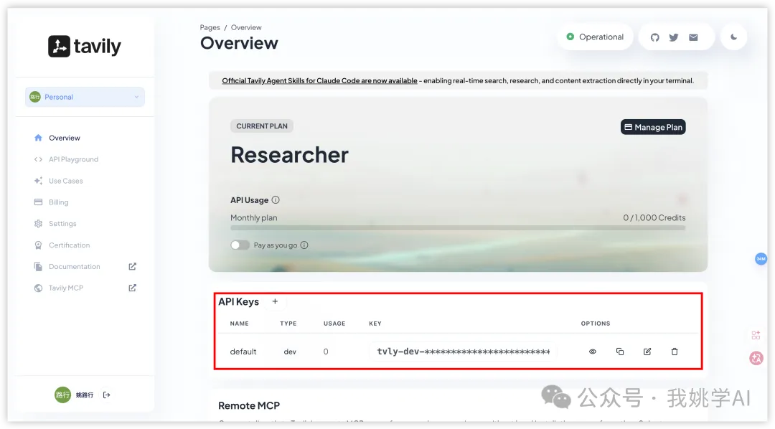The width and height of the screenshot is (775, 429).
Task: Add a new API key with plus icon
Action: tap(275, 302)
